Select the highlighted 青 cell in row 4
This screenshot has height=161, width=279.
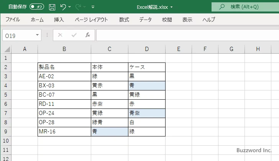click(x=147, y=85)
